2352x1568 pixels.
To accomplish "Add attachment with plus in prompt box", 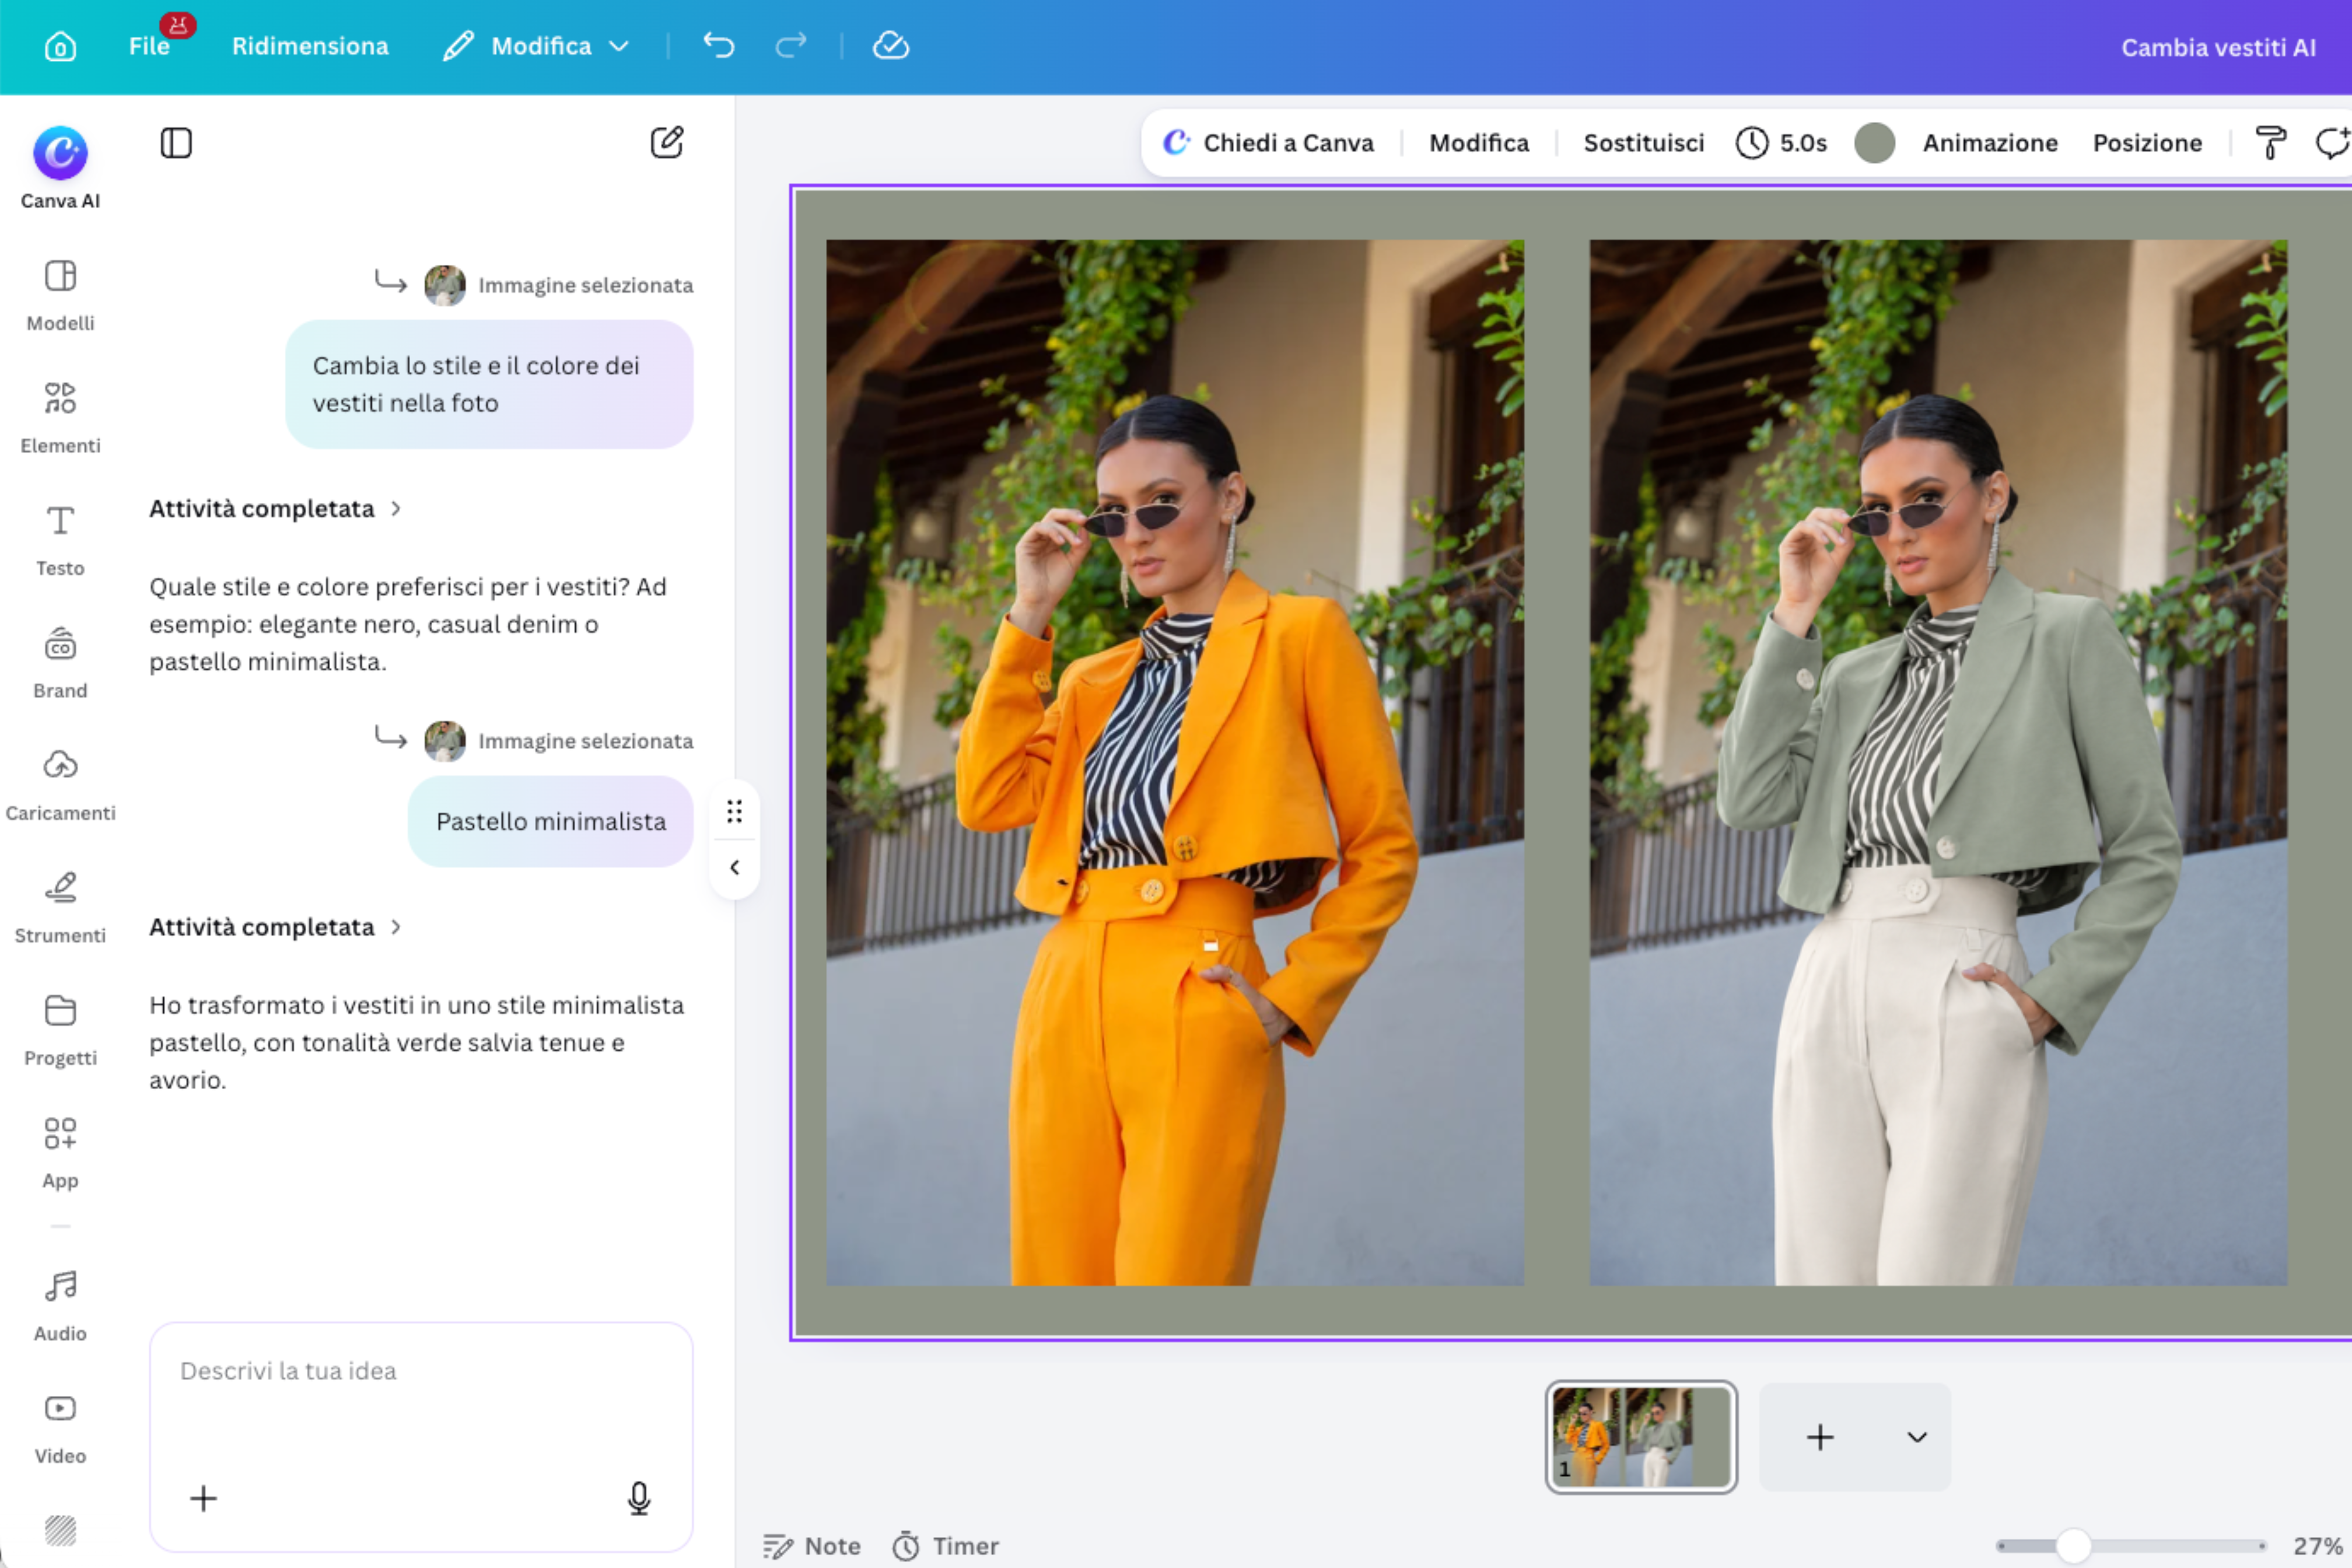I will click(203, 1498).
